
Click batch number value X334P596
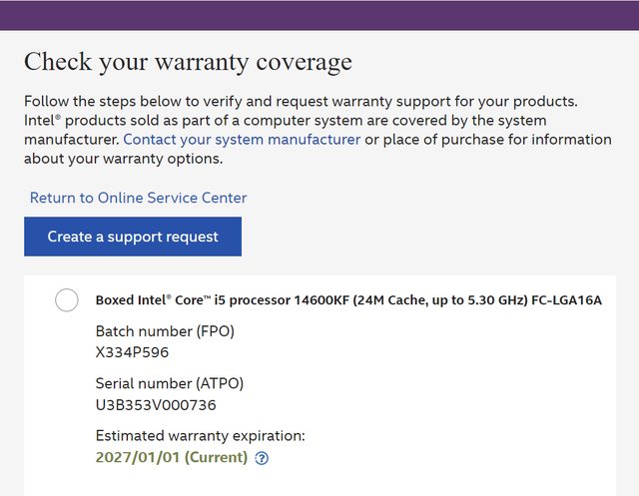(132, 352)
